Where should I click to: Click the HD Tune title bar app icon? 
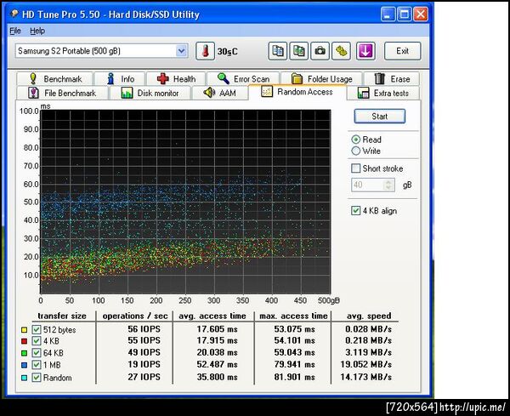coord(14,14)
